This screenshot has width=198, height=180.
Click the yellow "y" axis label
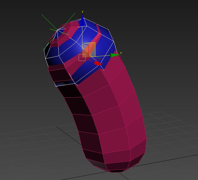point(121,53)
